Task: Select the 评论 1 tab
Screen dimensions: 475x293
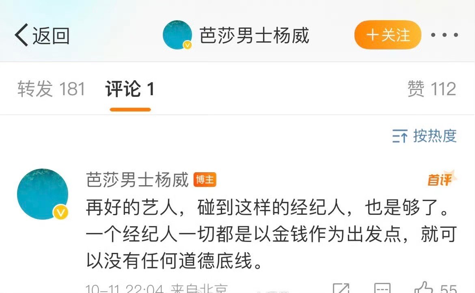Action: click(130, 89)
